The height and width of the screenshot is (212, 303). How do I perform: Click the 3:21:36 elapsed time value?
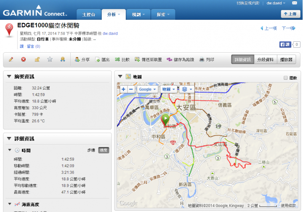coord(68,172)
